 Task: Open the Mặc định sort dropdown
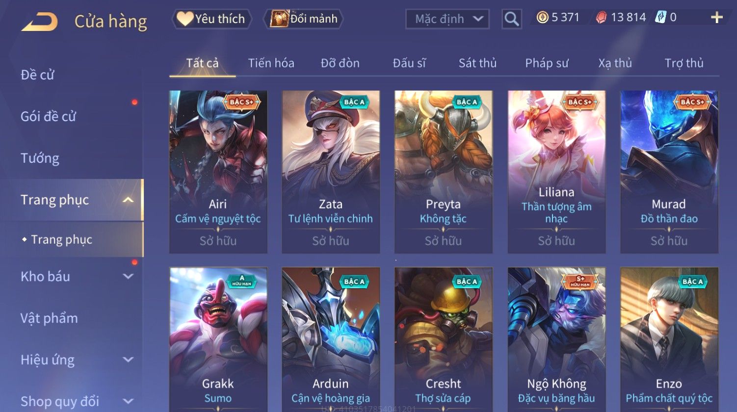pos(447,19)
